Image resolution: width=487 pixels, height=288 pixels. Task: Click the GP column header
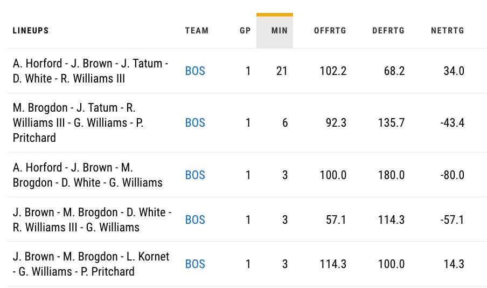(245, 31)
